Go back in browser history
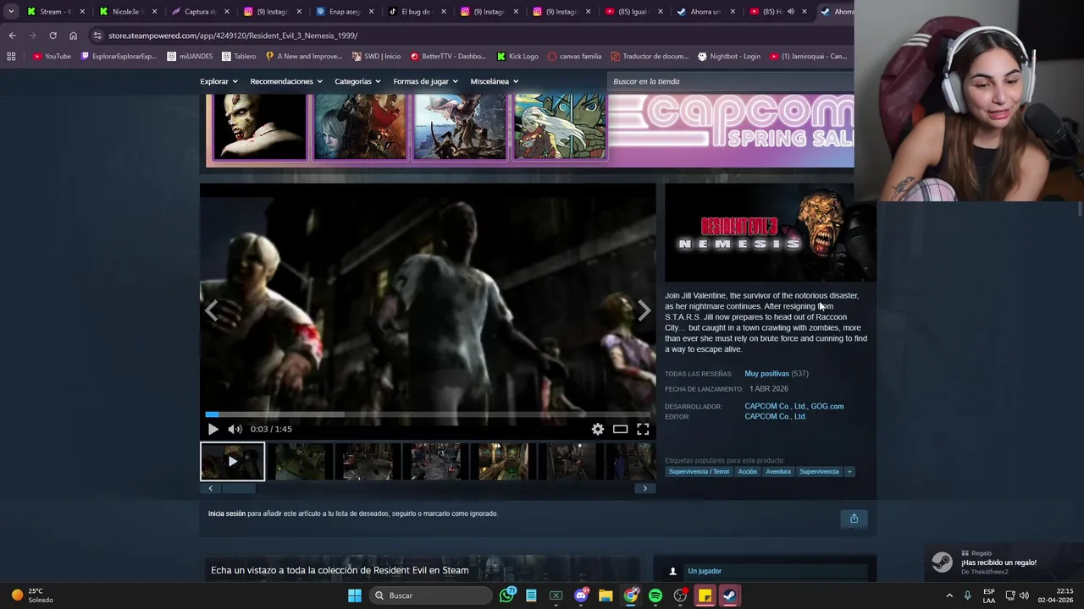1084x609 pixels. tap(12, 36)
